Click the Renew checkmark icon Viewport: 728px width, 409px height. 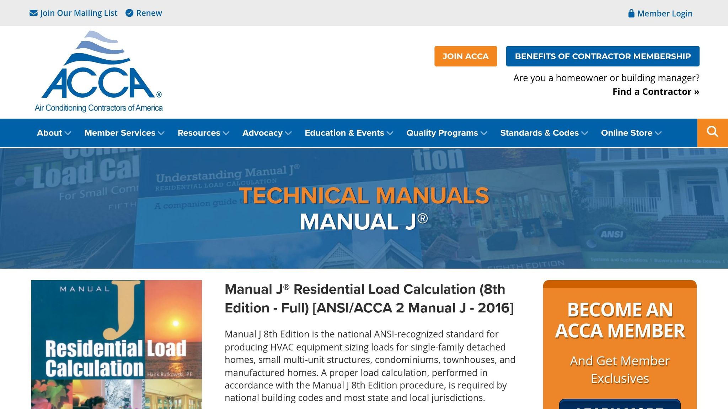pos(129,13)
